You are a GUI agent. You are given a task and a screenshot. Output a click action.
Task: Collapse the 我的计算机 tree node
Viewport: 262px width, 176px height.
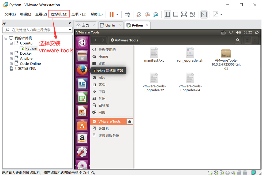coord(6,38)
